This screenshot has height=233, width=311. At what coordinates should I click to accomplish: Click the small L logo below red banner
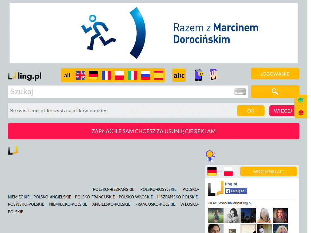pyautogui.click(x=13, y=150)
